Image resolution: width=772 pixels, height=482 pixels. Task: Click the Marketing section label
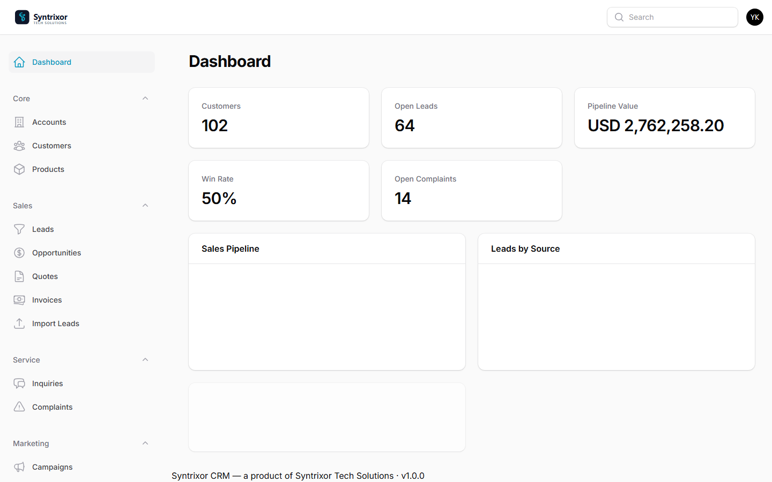coord(31,443)
